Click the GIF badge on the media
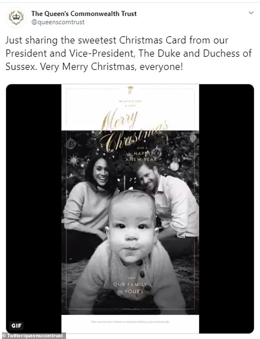This screenshot has height=339, width=260. (x=17, y=325)
